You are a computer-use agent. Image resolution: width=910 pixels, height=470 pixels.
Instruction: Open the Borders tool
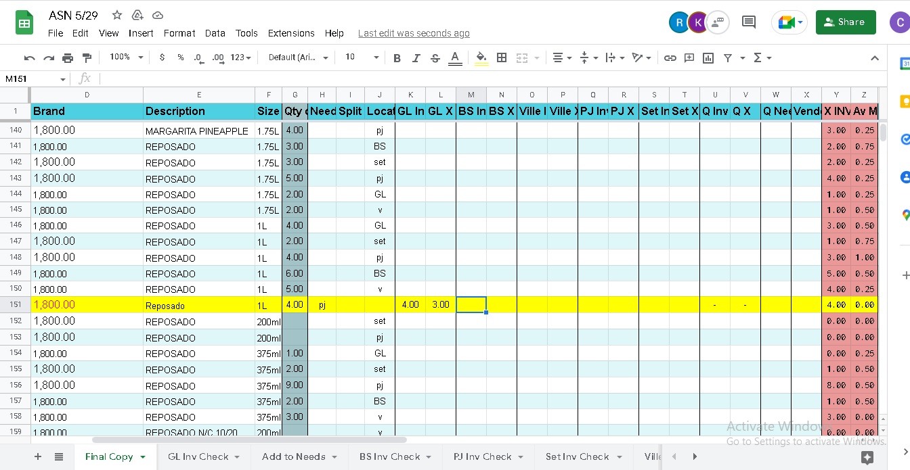tap(502, 58)
